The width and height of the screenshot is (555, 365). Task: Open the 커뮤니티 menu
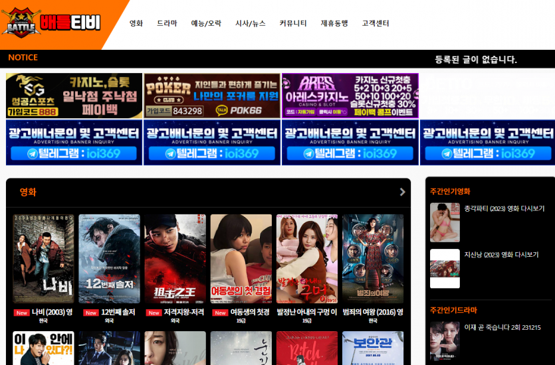click(x=292, y=23)
